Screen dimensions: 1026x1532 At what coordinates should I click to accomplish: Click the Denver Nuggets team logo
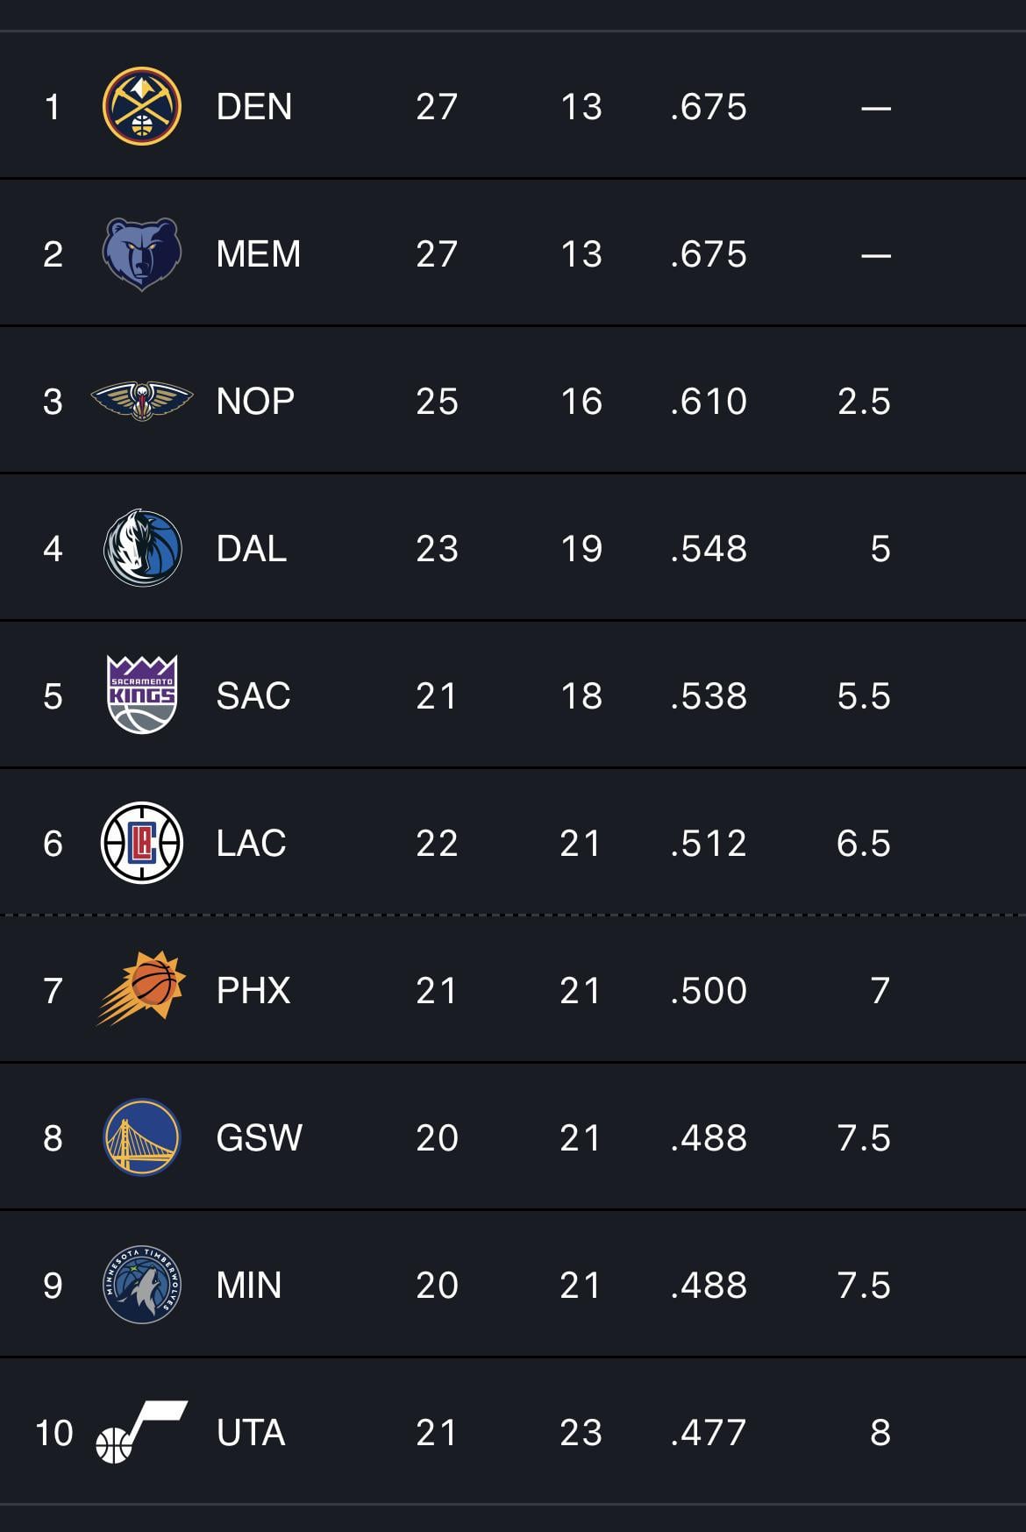[142, 107]
